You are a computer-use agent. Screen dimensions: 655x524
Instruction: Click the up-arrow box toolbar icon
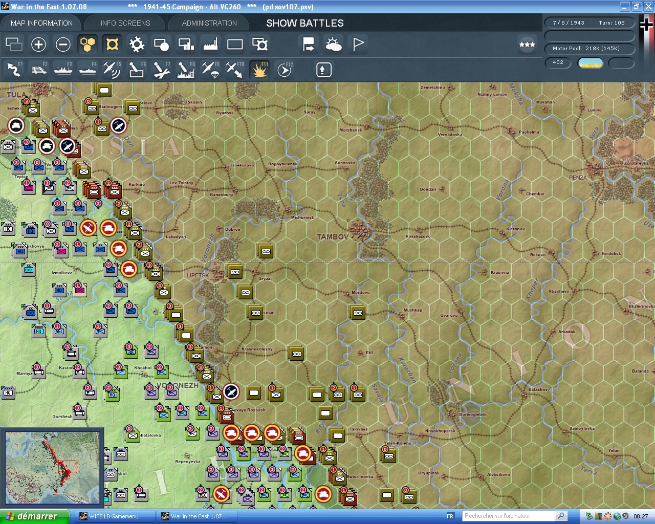pos(323,70)
